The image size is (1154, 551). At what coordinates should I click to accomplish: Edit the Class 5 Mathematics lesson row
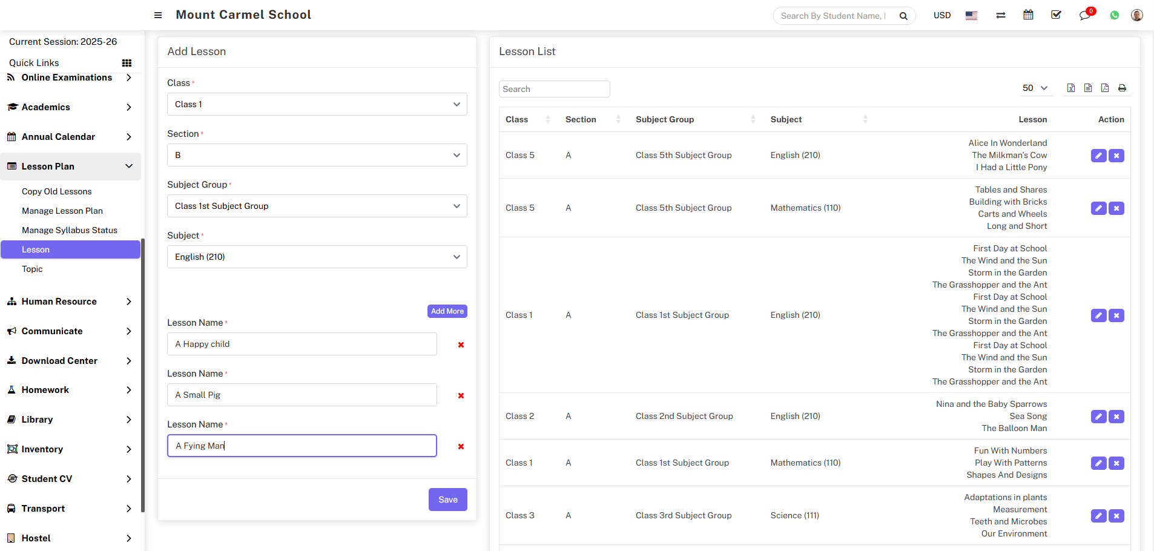click(x=1098, y=208)
